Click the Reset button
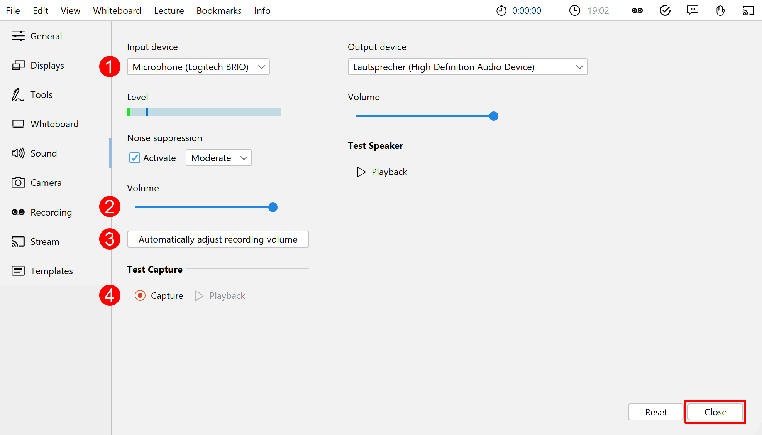This screenshot has height=435, width=762. pos(655,412)
